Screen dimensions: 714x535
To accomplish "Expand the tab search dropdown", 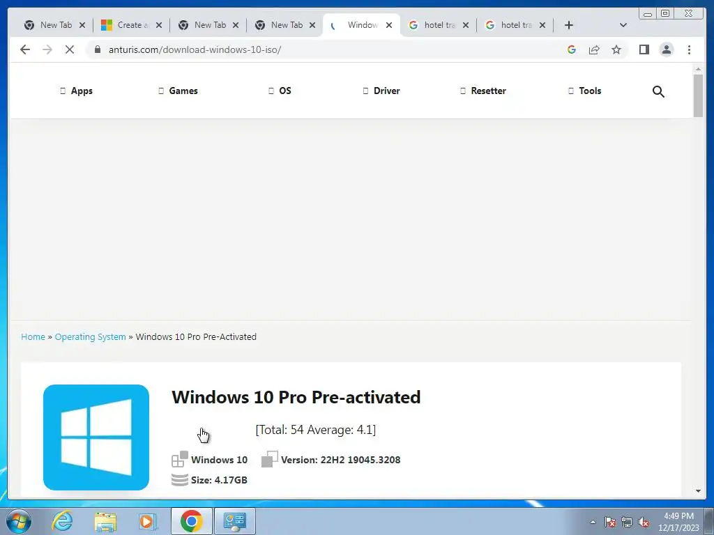I will (623, 25).
